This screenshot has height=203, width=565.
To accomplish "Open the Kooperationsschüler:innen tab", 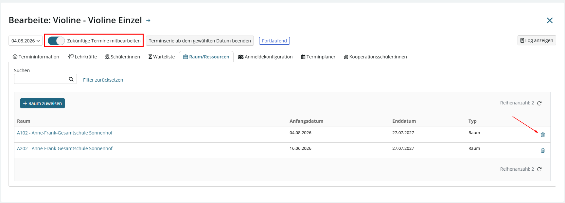I will click(x=375, y=57).
